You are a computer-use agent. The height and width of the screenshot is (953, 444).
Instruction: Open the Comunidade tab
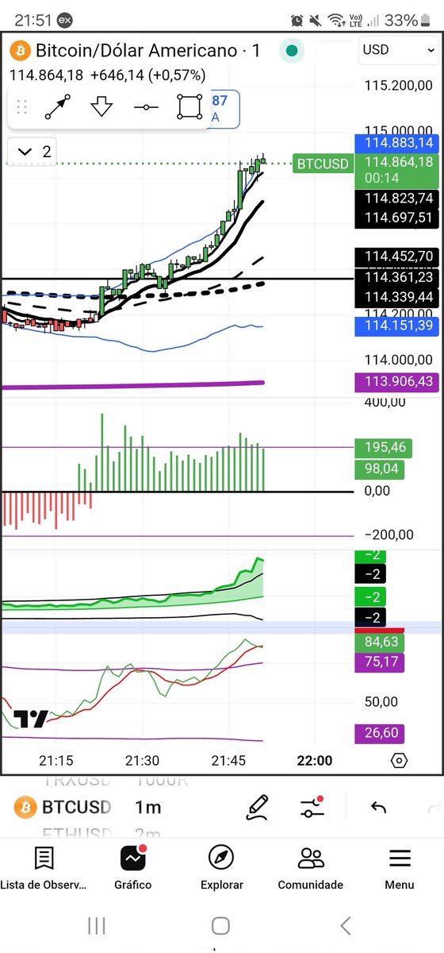click(310, 868)
